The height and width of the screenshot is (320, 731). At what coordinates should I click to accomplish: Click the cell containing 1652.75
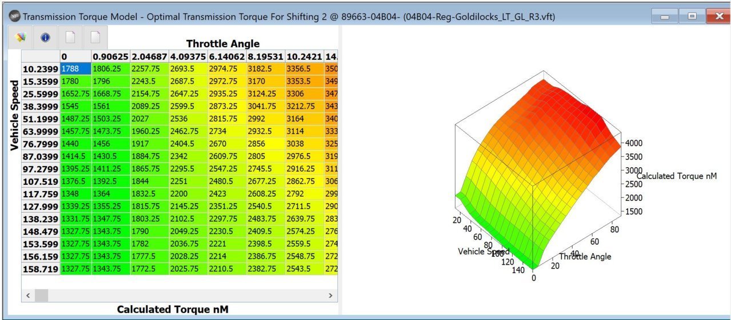point(76,94)
